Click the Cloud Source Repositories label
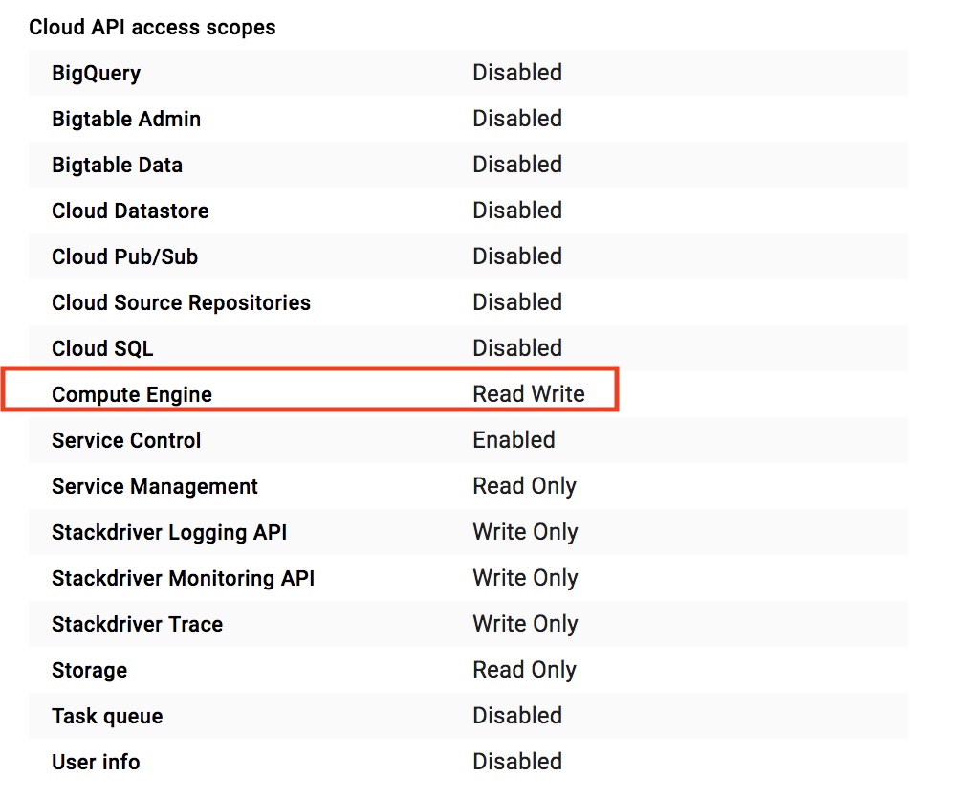The width and height of the screenshot is (962, 800). click(x=181, y=302)
